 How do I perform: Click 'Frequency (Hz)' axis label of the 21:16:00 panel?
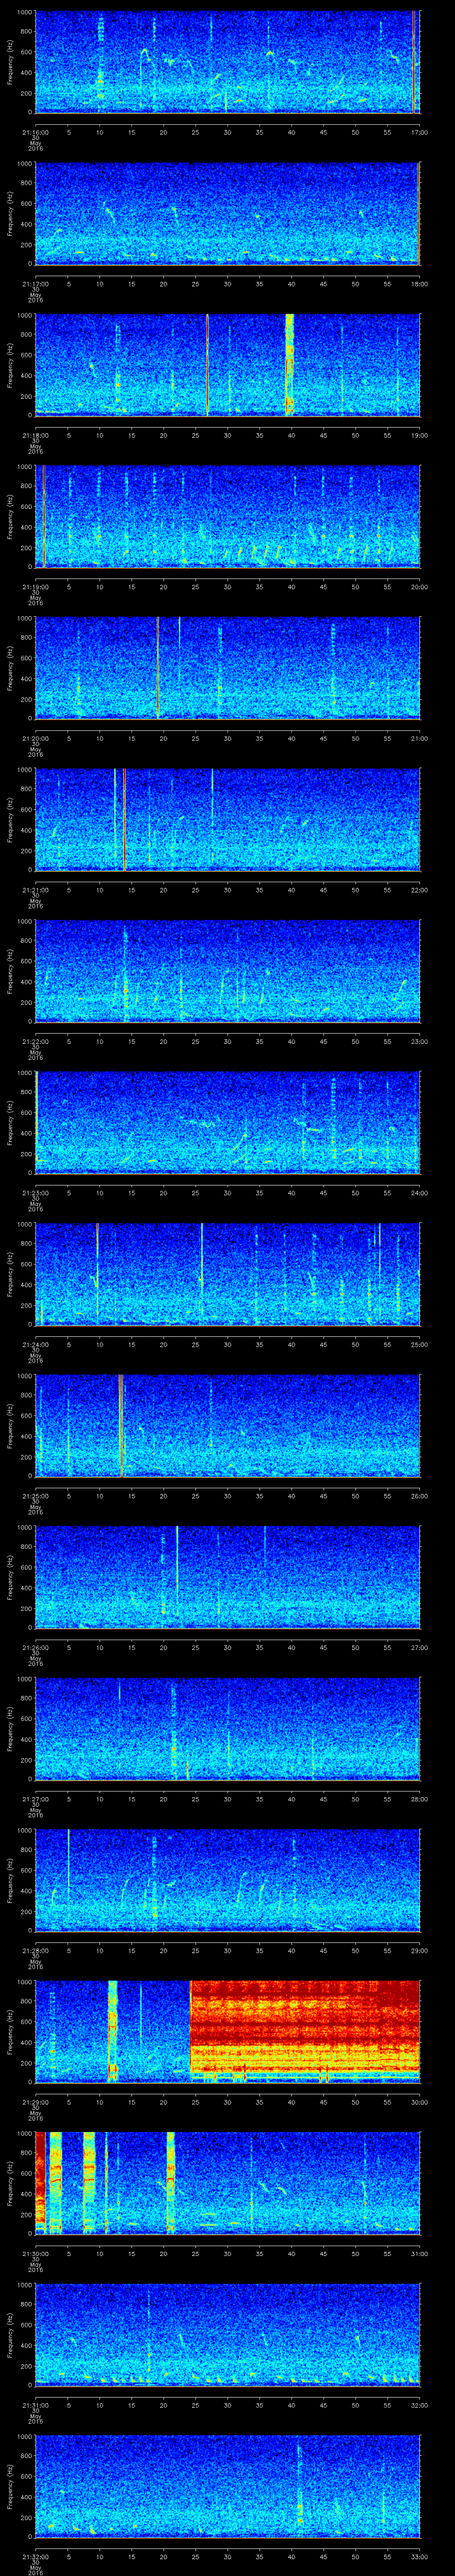coord(10,62)
